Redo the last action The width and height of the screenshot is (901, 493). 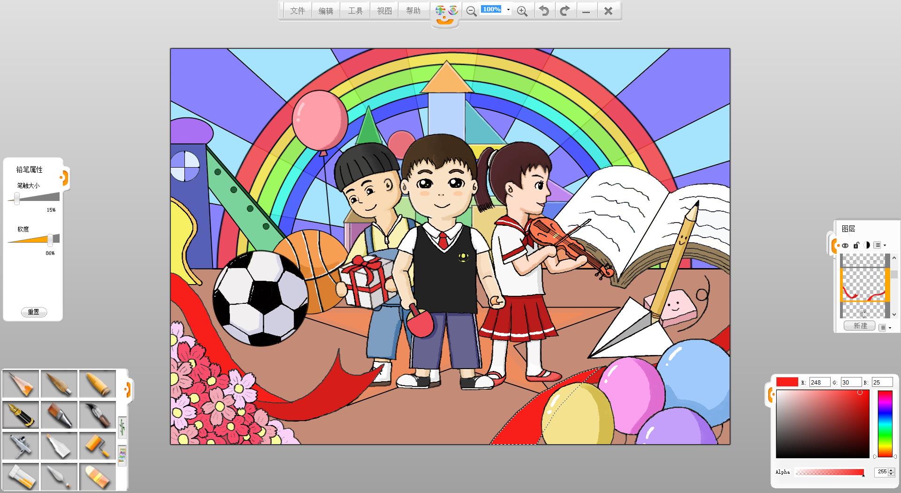point(565,11)
